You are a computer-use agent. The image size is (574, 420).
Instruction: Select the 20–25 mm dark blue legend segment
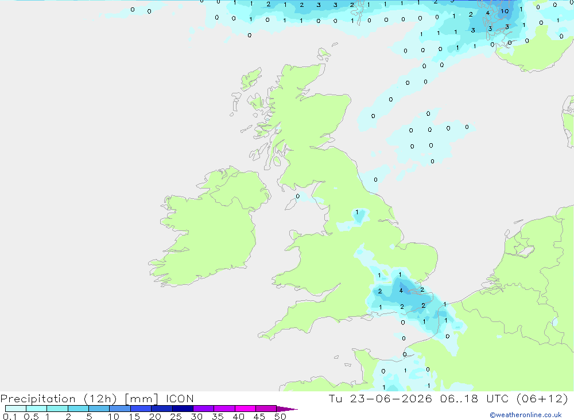point(162,409)
